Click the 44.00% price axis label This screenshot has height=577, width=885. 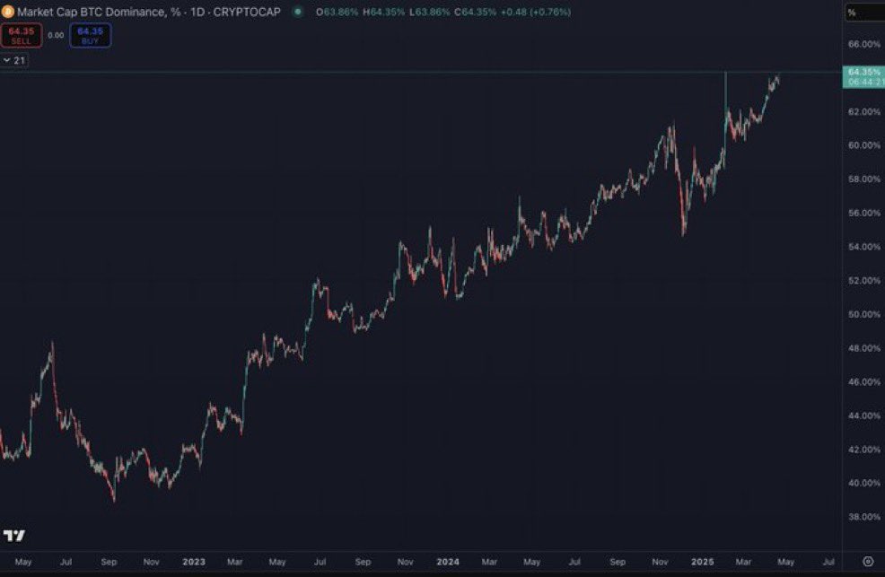[x=863, y=415]
